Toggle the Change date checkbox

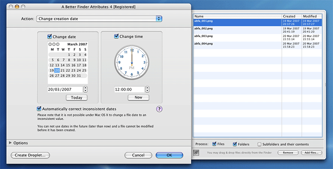49,37
